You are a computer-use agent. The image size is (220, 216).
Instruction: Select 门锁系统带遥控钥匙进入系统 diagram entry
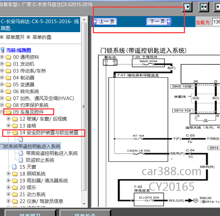pos(30,146)
